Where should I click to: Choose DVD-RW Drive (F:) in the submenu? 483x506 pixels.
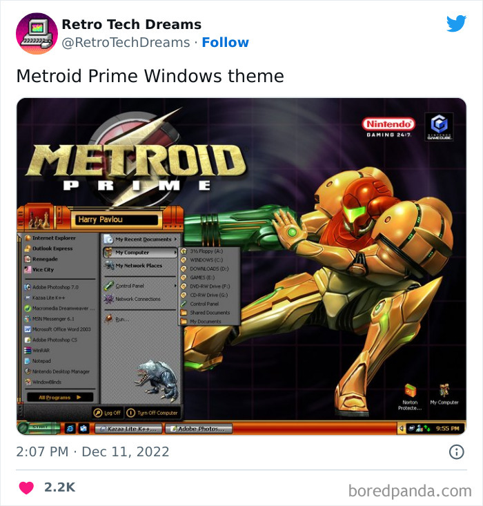[206, 286]
